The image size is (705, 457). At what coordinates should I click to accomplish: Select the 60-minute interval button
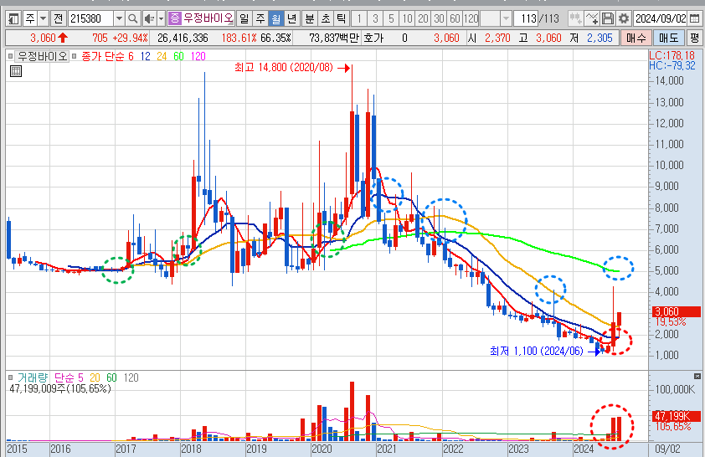point(455,18)
